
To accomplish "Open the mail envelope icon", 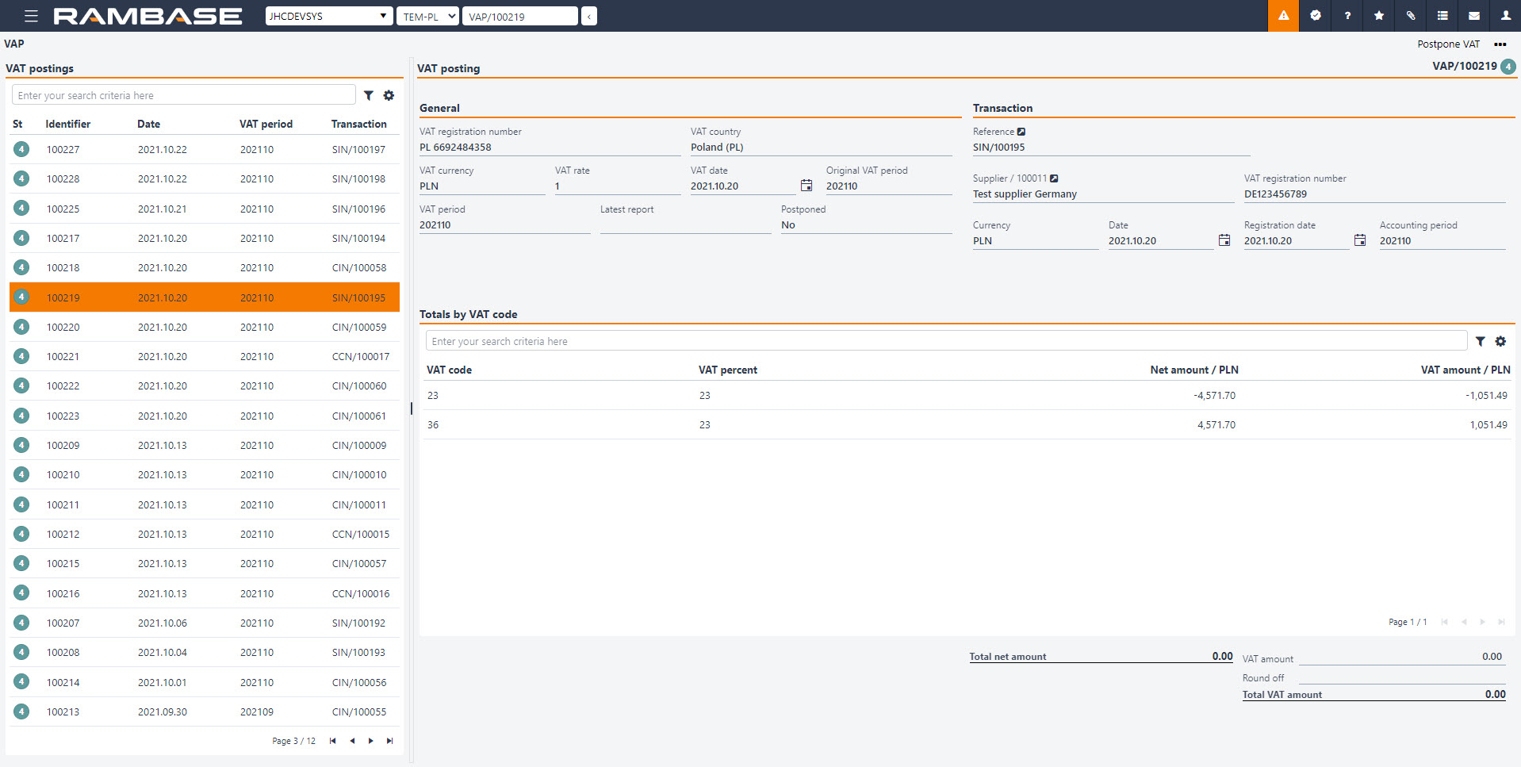I will click(1474, 16).
